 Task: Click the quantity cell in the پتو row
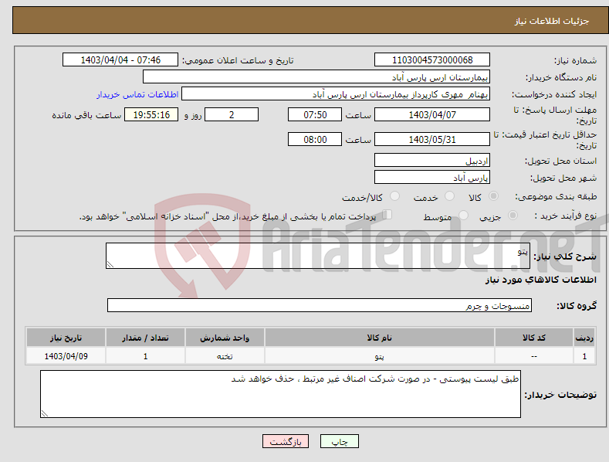(145, 356)
